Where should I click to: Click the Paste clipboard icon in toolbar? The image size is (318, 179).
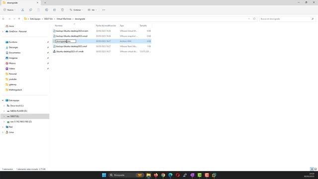point(38,10)
